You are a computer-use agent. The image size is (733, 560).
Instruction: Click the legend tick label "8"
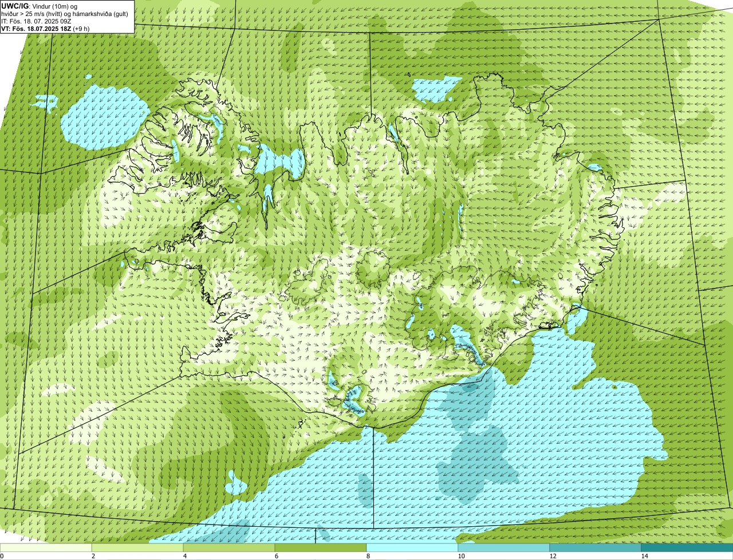point(368,556)
